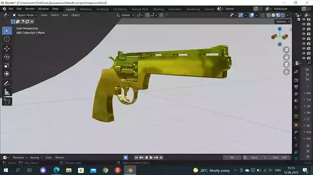Activate the 3D Cursor tool
Viewport: 313px width, 175px height.
point(7,39)
